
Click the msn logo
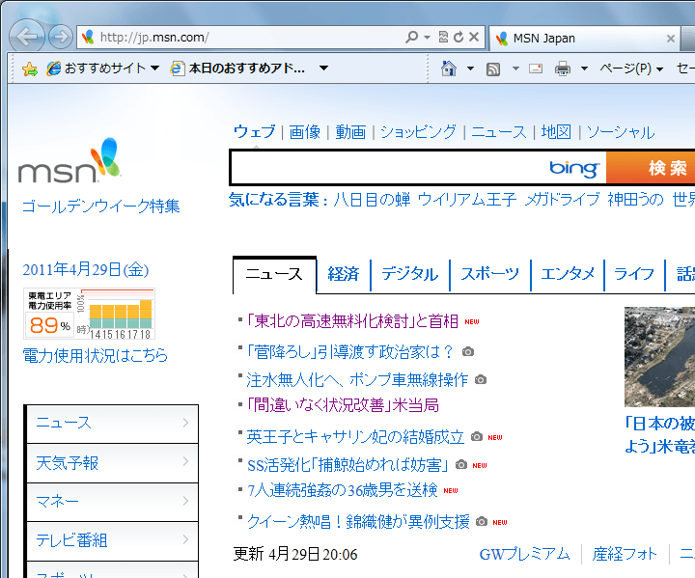click(69, 161)
